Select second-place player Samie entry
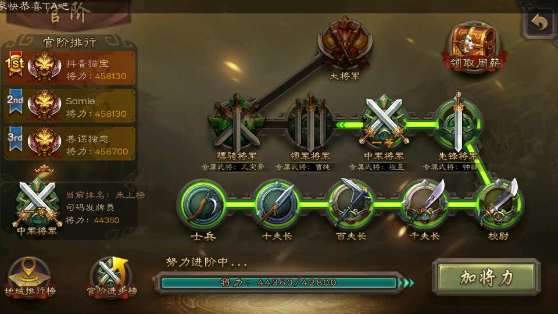558x314 pixels. click(70, 106)
